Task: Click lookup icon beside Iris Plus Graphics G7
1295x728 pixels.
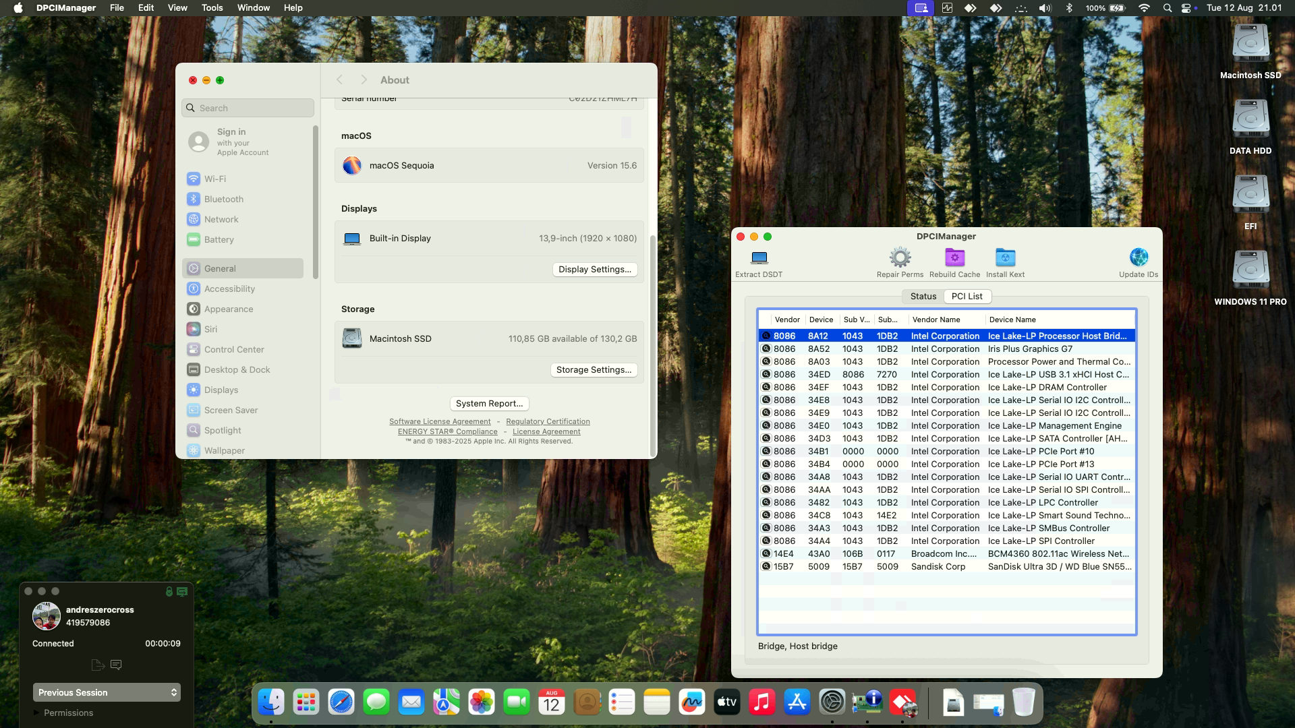Action: pos(766,349)
